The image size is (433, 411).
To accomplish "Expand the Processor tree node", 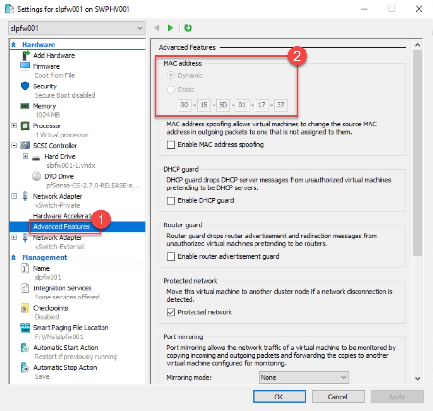I will [x=14, y=126].
